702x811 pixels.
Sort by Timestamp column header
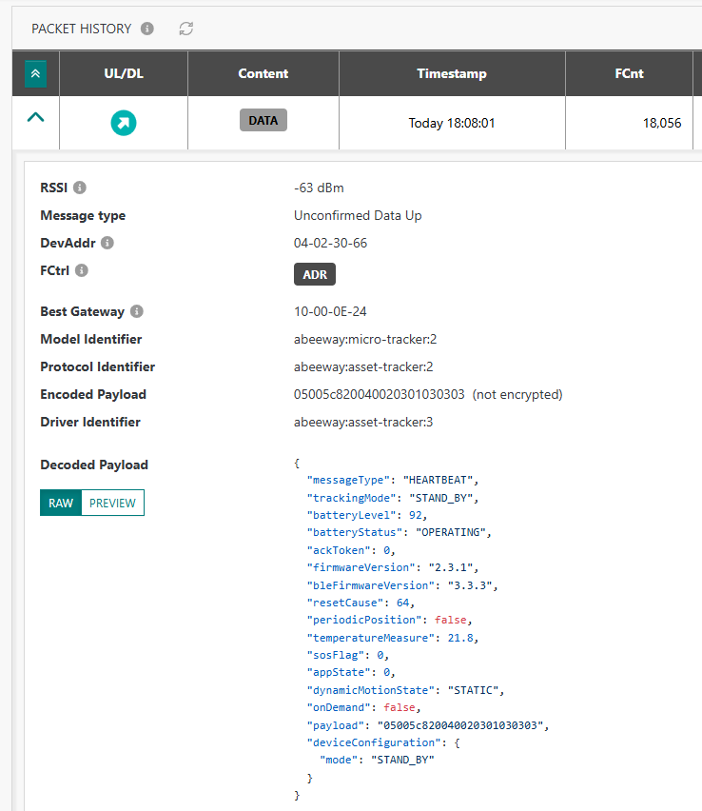[x=451, y=73]
